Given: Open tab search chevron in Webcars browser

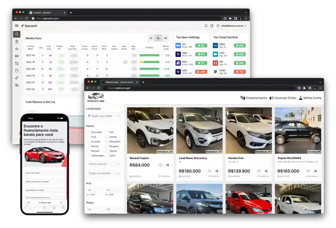Looking at the screenshot, I should (x=320, y=82).
